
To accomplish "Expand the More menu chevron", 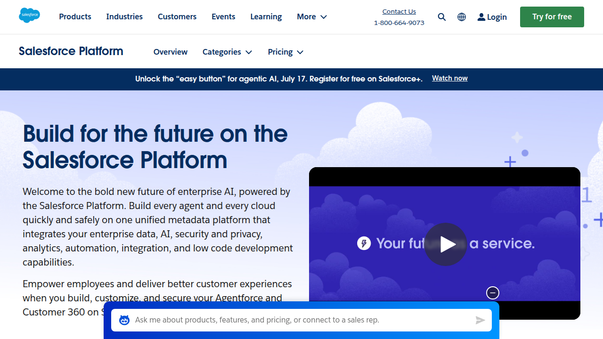I will [324, 17].
